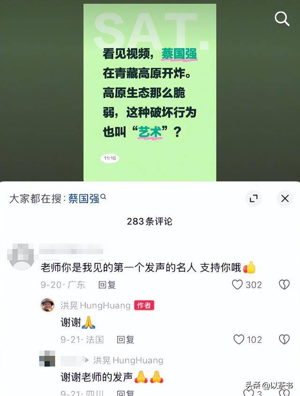
Task: Reply to the top 广东 comment
Action: click(107, 285)
